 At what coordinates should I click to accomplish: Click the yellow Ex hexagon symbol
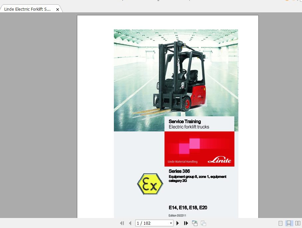(150, 184)
